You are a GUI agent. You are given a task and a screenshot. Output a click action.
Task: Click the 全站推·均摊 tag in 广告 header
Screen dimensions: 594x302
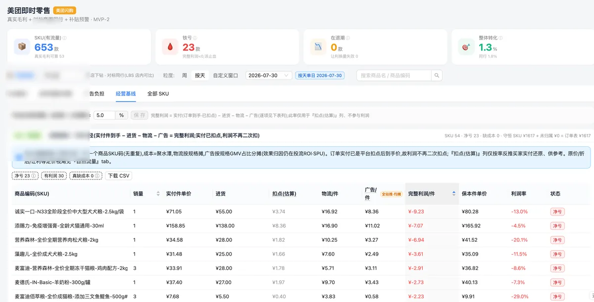point(392,194)
